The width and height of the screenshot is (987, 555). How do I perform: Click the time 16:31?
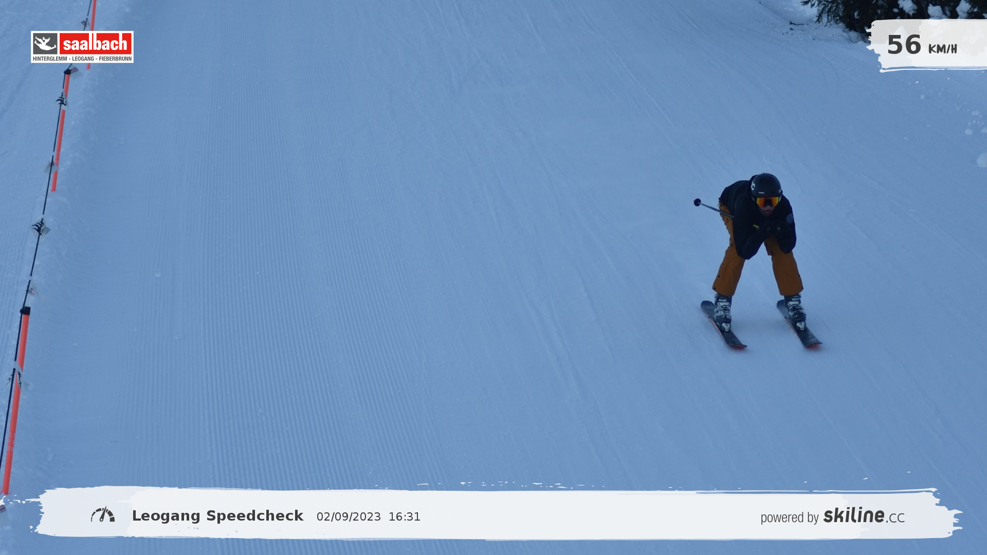[404, 517]
